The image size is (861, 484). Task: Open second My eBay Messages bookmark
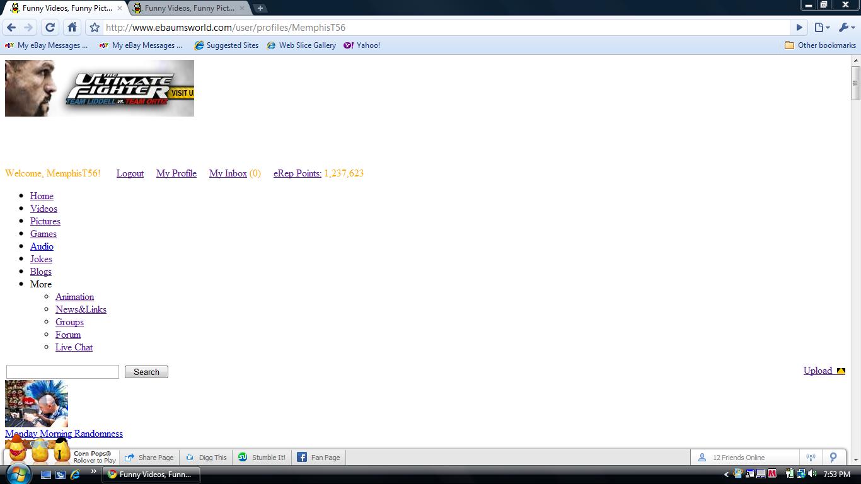pyautogui.click(x=141, y=45)
